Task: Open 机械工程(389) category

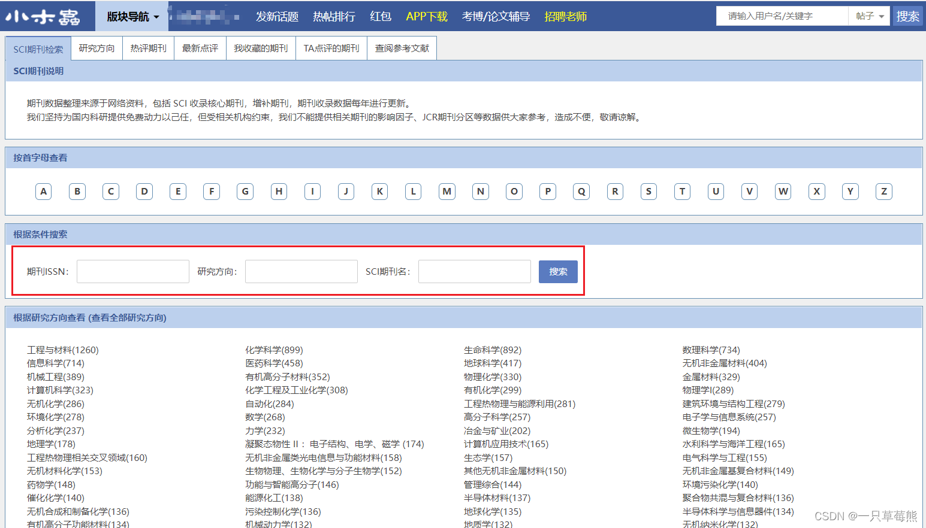Action: [x=56, y=377]
